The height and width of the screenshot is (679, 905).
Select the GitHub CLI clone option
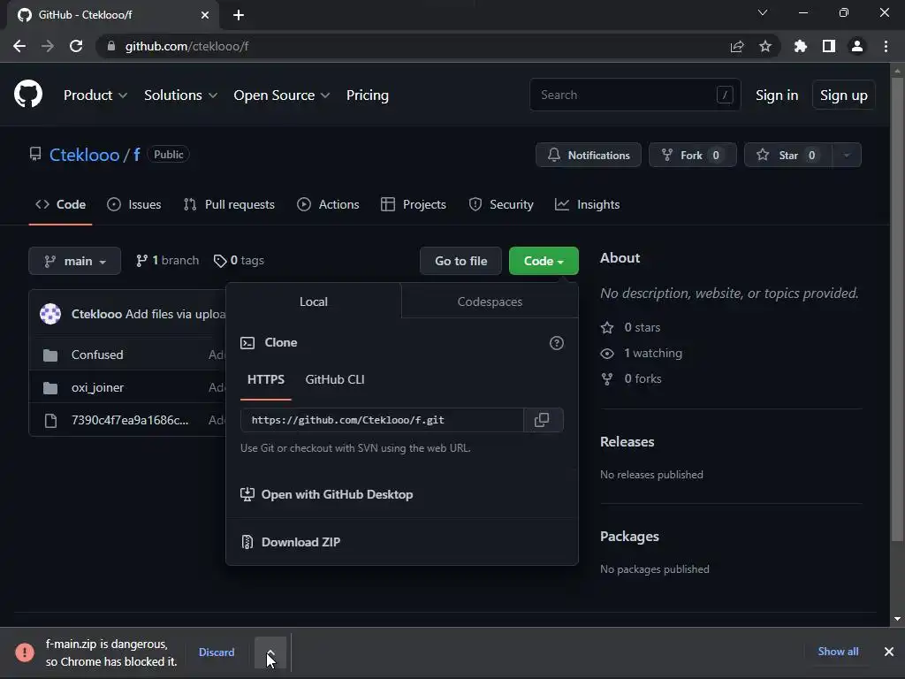[x=335, y=379]
